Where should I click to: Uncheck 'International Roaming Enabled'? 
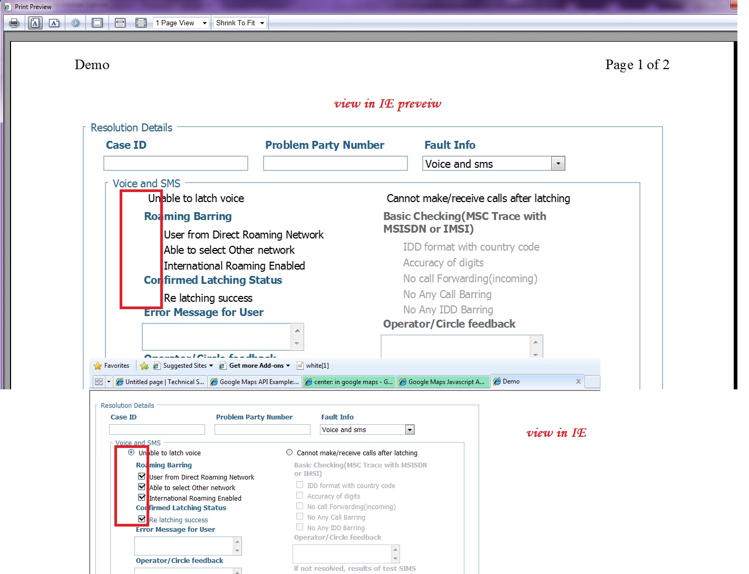[141, 497]
